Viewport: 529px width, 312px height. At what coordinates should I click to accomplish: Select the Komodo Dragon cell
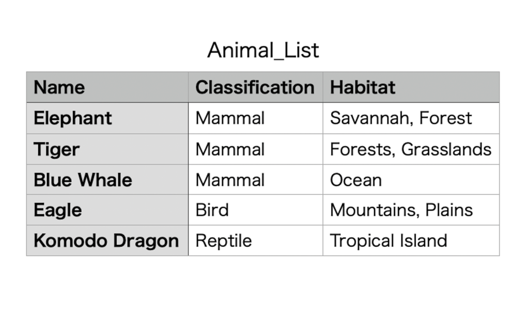(106, 241)
